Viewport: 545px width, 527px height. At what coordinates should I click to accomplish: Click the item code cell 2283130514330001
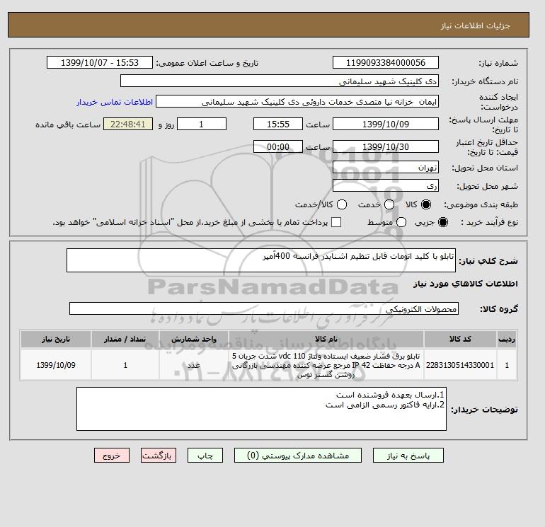coord(460,365)
